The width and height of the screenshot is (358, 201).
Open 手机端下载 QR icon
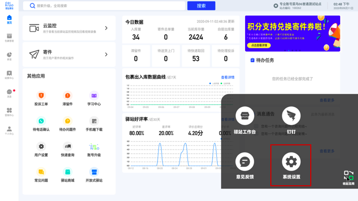[94, 121]
